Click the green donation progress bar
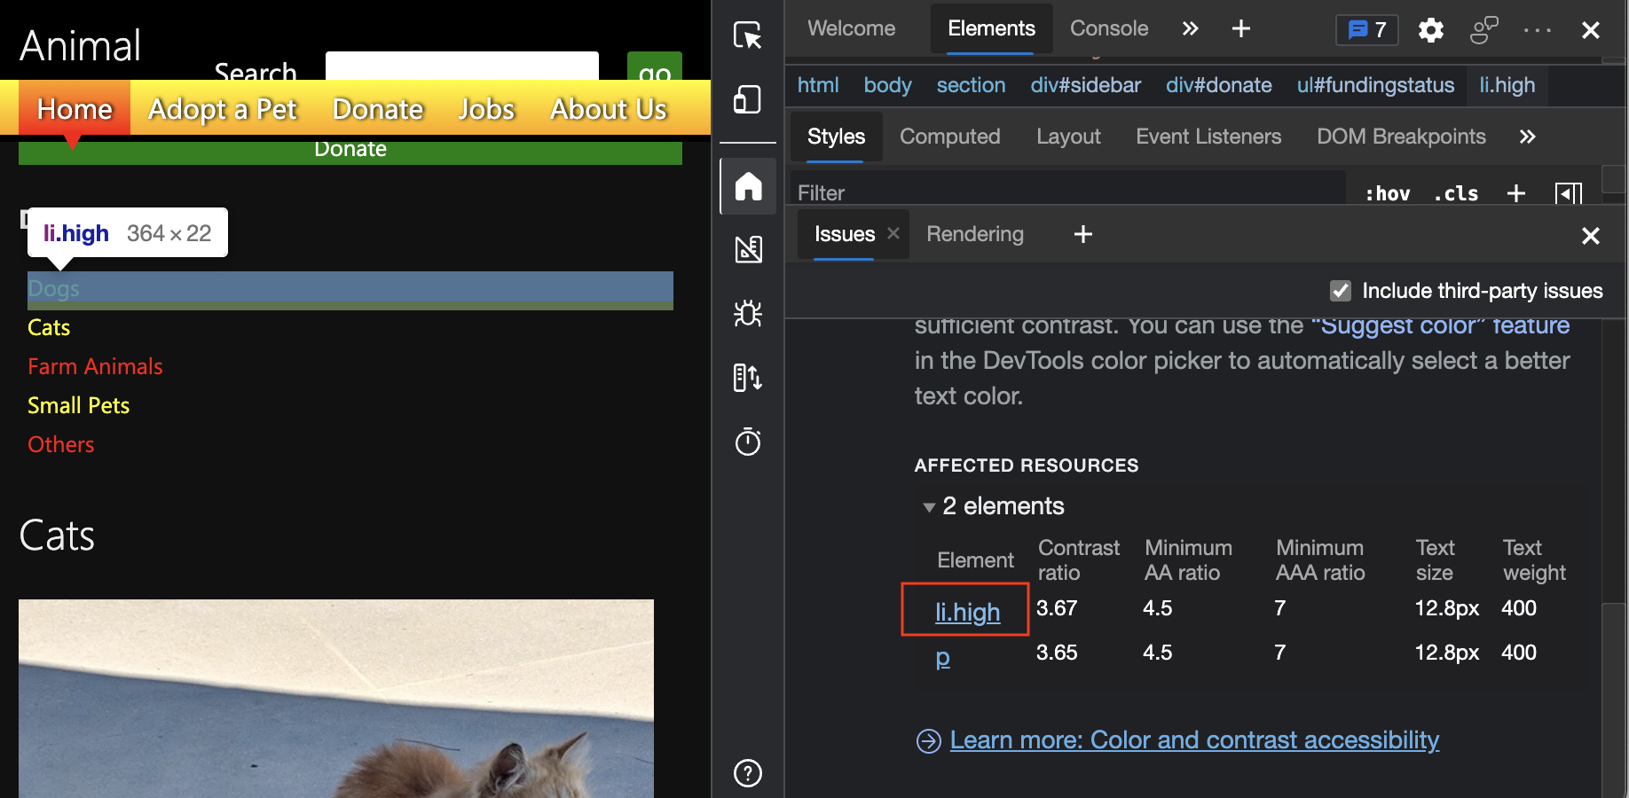 pos(350,149)
